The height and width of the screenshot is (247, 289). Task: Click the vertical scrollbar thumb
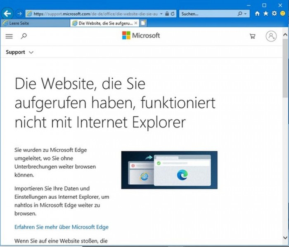click(x=285, y=68)
